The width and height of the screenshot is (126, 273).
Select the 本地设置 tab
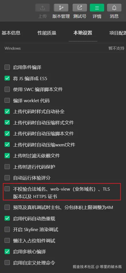click(x=83, y=33)
